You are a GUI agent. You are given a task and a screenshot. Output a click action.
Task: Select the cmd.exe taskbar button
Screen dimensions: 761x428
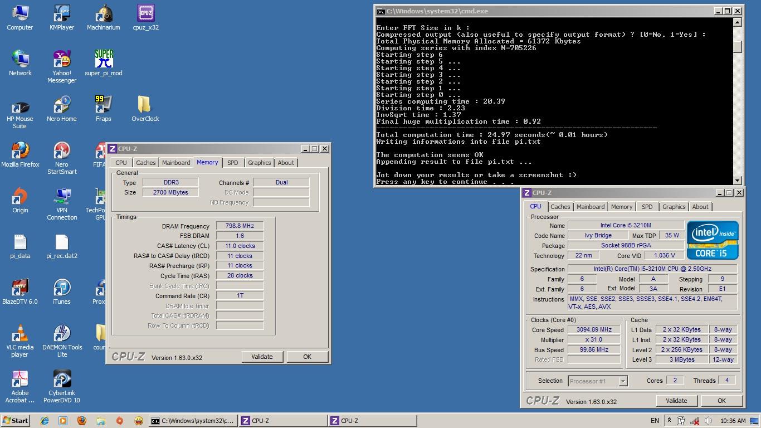(193, 421)
